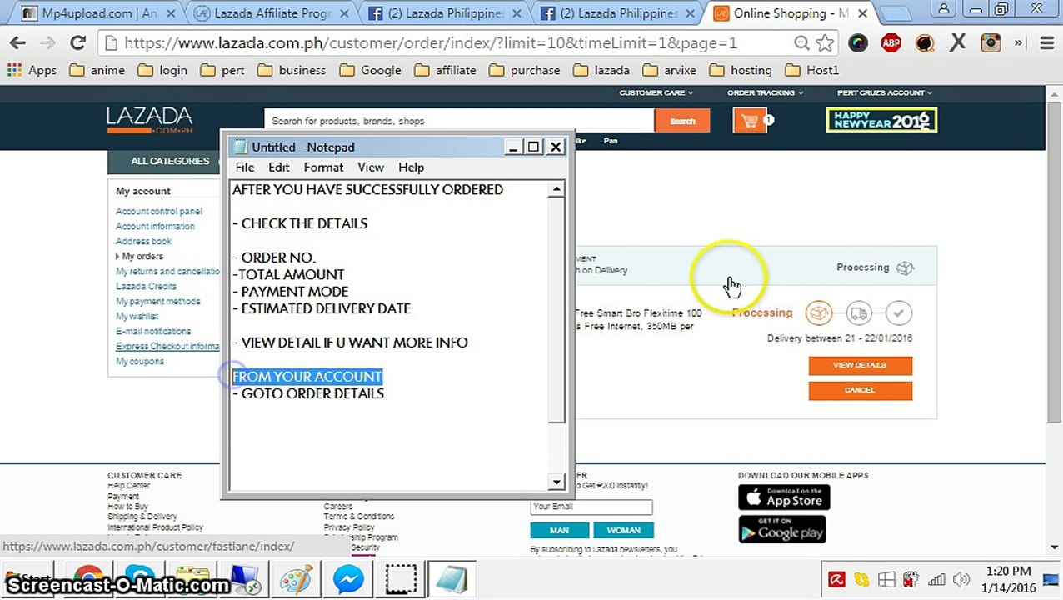Image resolution: width=1063 pixels, height=600 pixels.
Task: Open the Chrome hamburger menu
Action: (1047, 43)
